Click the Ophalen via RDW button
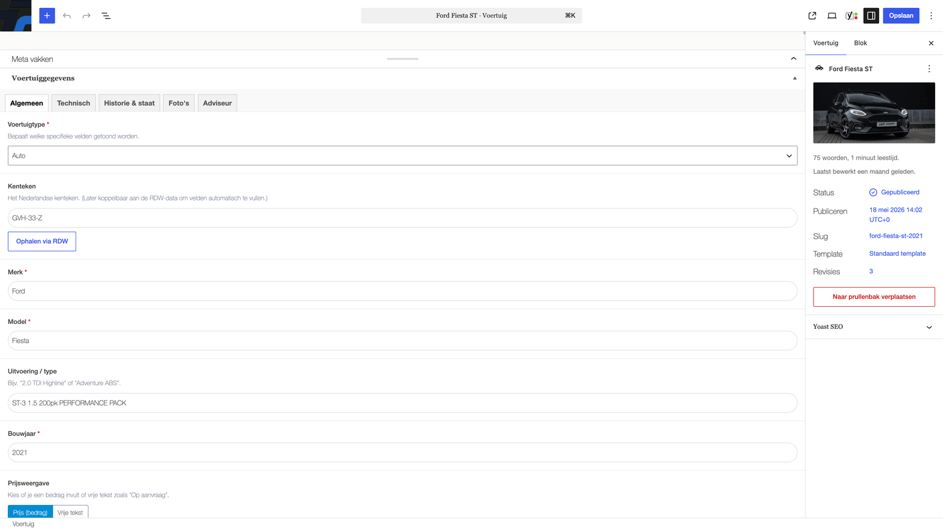Viewport: 943px width, 530px height. [x=42, y=242]
